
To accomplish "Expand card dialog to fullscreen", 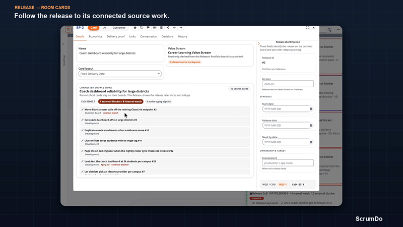I will pyautogui.click(x=308, y=28).
